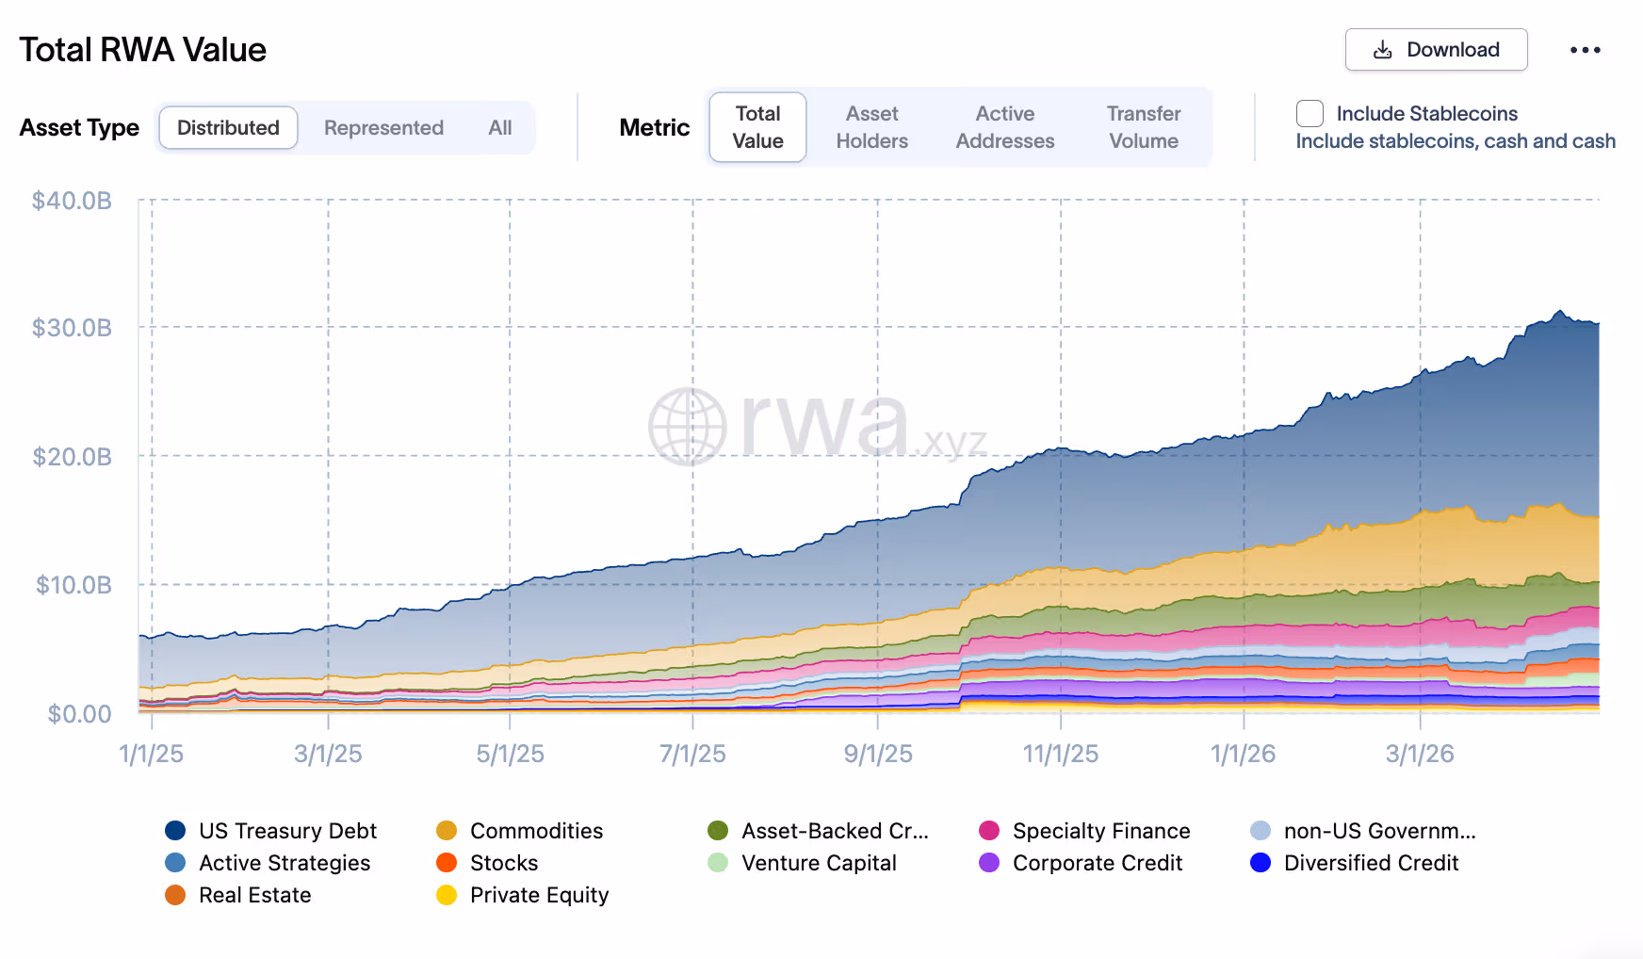Click the Real Estate legend label
This screenshot has width=1643, height=959.
[254, 895]
